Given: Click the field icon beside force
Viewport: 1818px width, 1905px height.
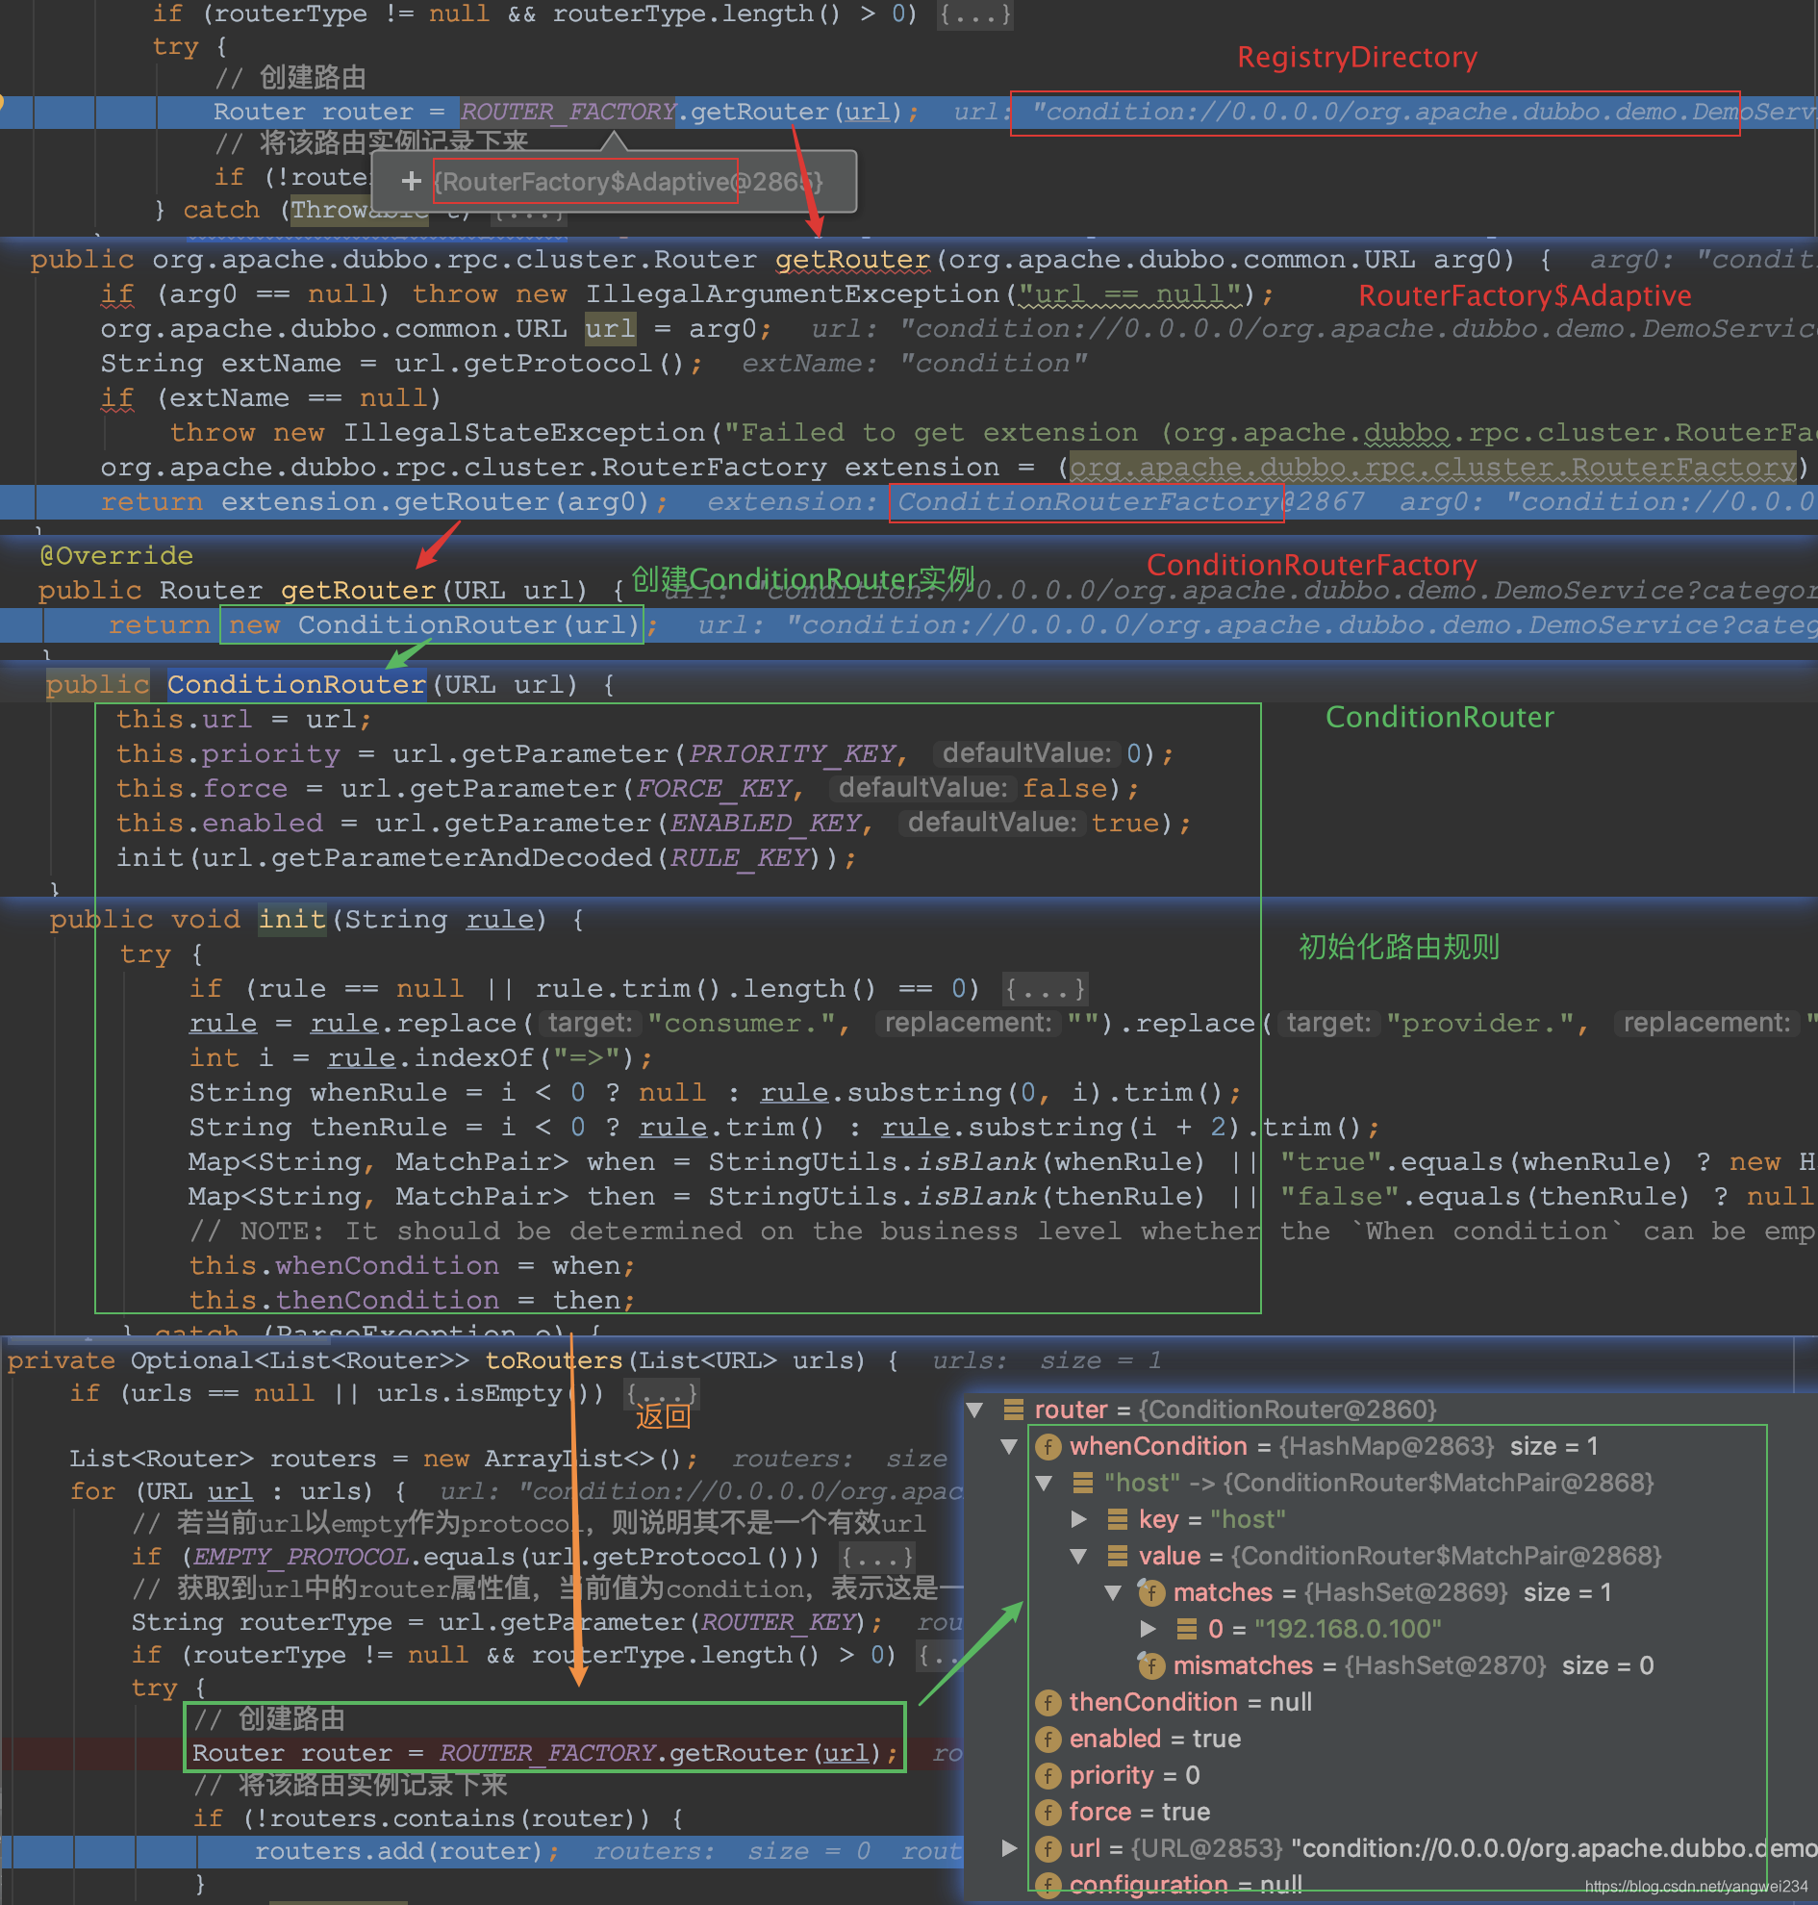Looking at the screenshot, I should coord(1048,1812).
